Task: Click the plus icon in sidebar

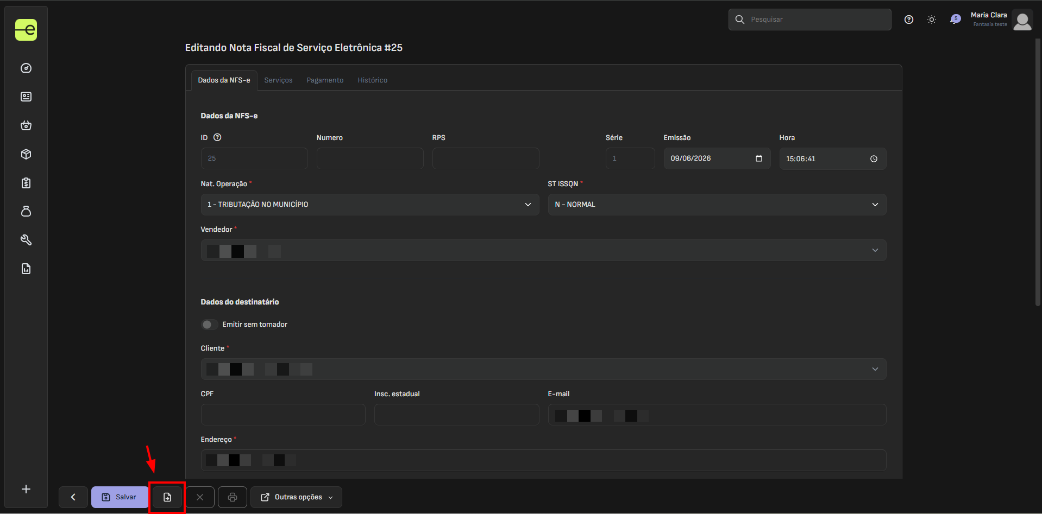Action: click(26, 489)
